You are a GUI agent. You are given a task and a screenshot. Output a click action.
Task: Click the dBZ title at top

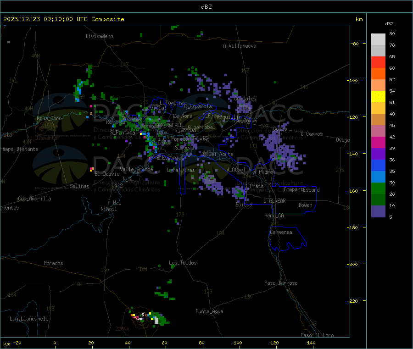(206, 7)
